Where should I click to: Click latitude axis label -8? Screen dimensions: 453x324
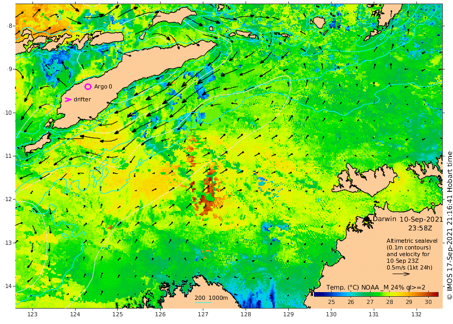click(10, 26)
